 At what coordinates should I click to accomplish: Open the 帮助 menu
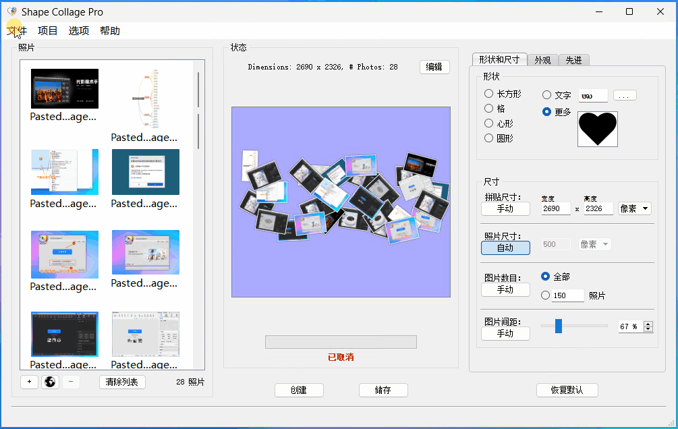coord(110,31)
